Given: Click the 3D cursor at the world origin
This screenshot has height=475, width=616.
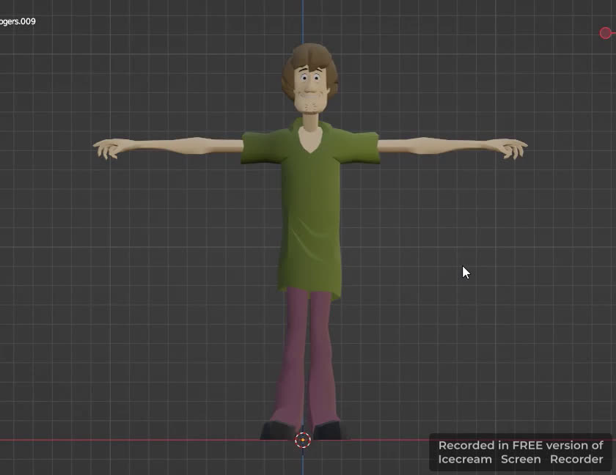Looking at the screenshot, I should pyautogui.click(x=303, y=440).
